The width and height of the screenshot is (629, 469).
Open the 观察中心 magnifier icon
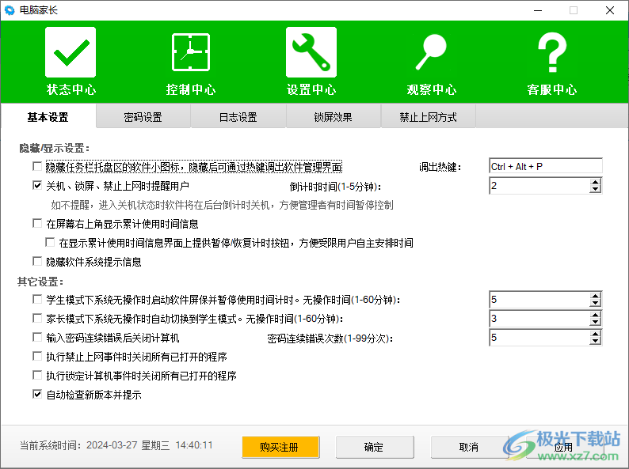coord(432,52)
